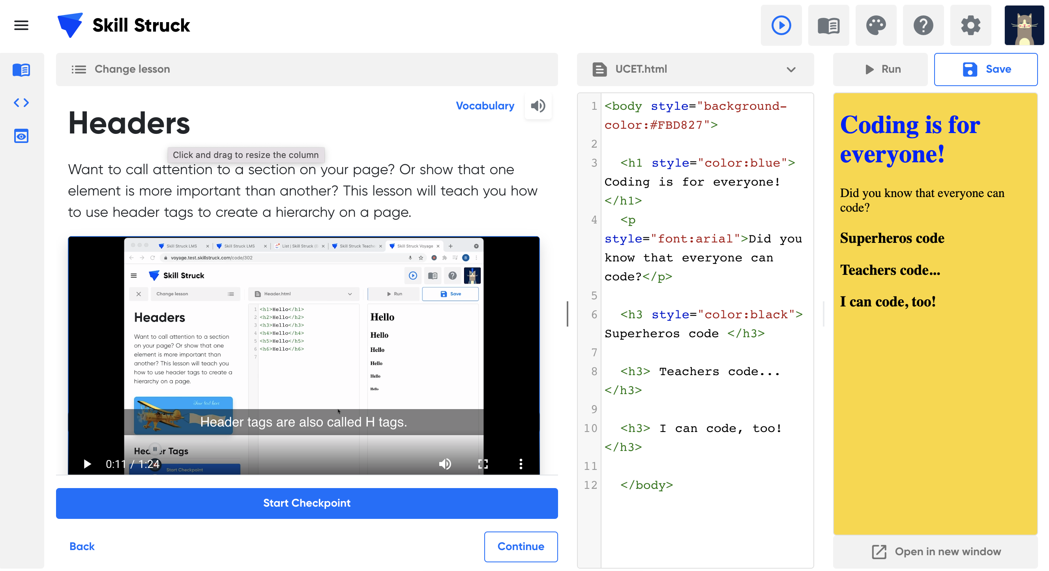Viewport: 1049px width, 571px height.
Task: Toggle the preview panel eye icon
Action: click(x=21, y=136)
